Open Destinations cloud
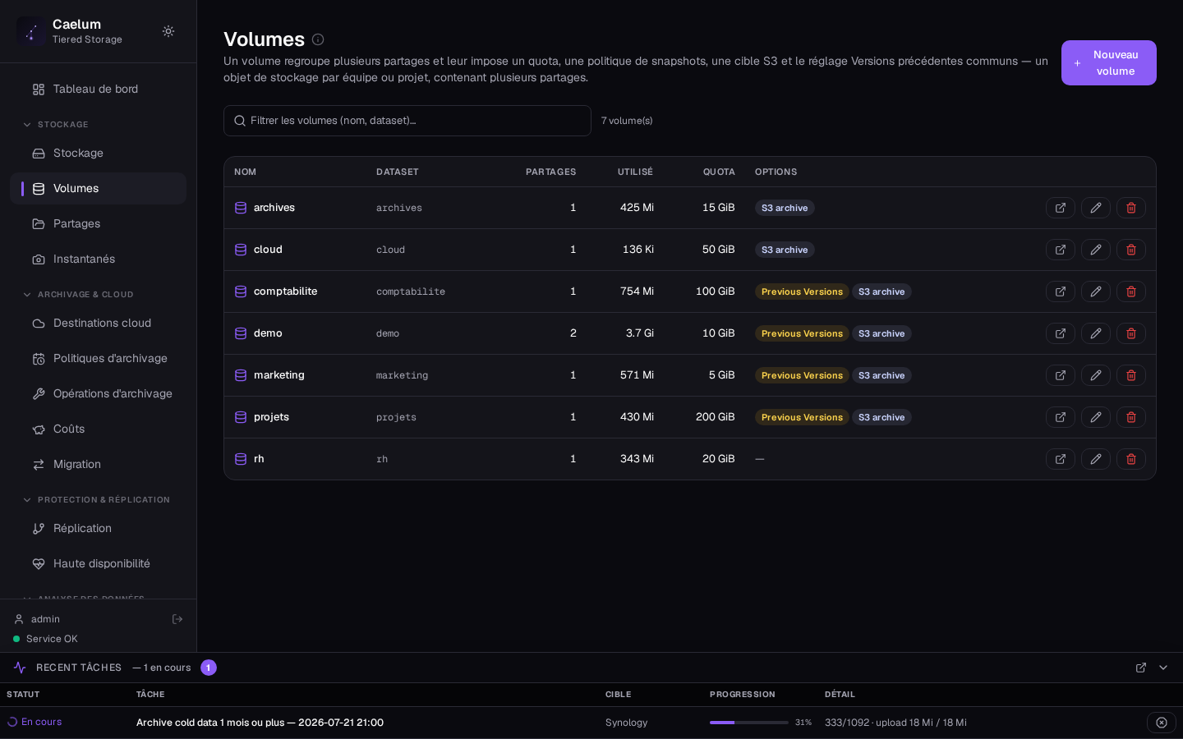The height and width of the screenshot is (739, 1183). (98, 323)
